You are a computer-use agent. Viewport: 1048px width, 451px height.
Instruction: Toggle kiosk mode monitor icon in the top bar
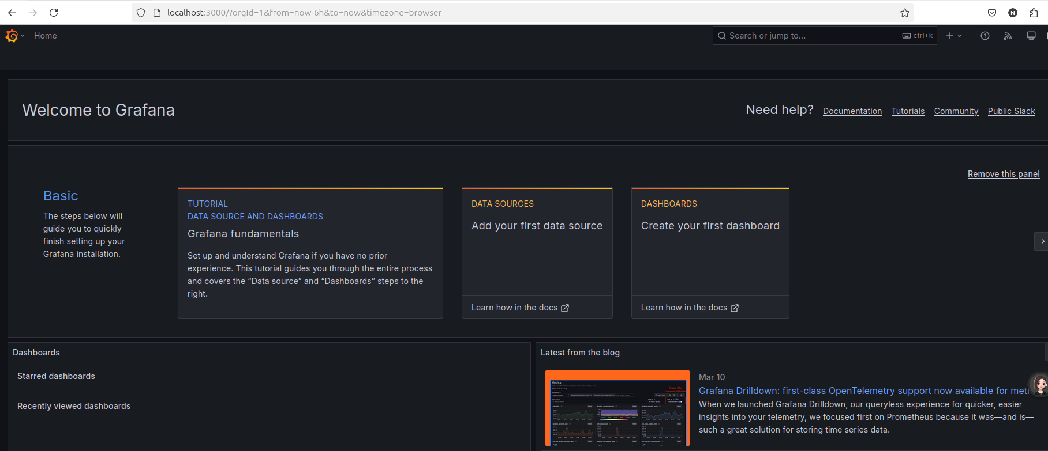1031,36
